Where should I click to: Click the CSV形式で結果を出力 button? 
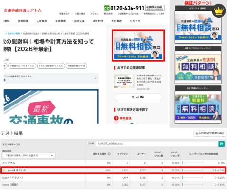coord(210,133)
